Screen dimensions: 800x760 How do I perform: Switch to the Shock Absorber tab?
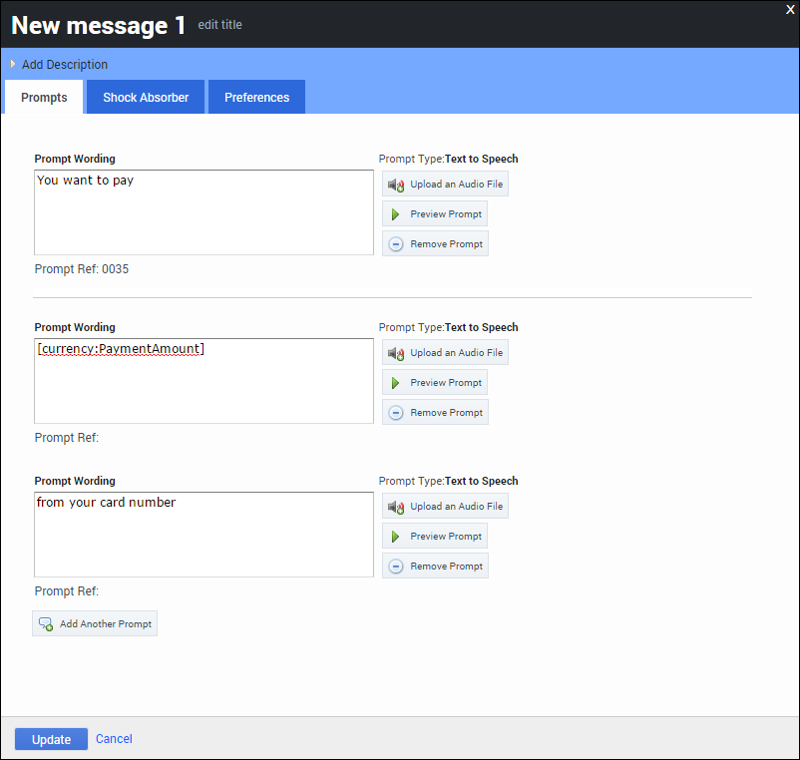pos(146,97)
